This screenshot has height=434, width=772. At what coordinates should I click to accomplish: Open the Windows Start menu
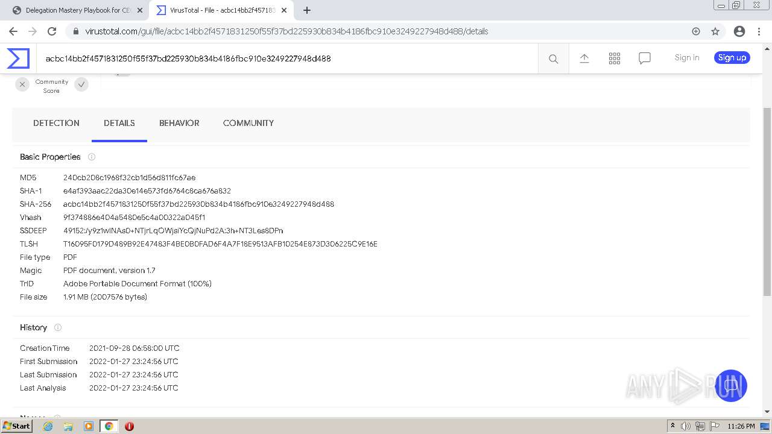click(16, 426)
